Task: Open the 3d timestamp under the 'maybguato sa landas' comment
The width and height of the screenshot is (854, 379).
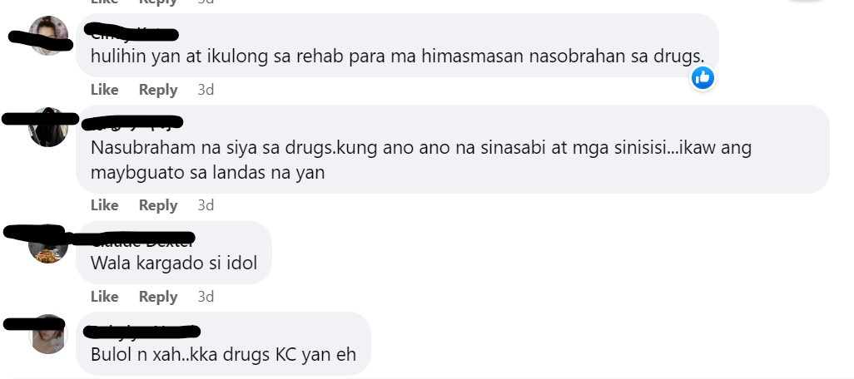Action: coord(206,205)
